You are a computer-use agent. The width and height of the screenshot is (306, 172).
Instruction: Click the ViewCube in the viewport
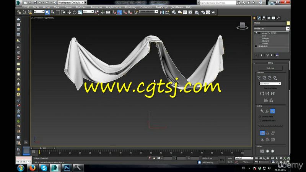(242, 26)
